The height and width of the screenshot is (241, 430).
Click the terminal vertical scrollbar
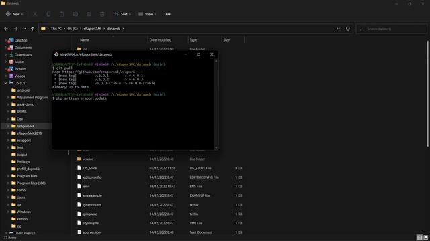pyautogui.click(x=216, y=104)
